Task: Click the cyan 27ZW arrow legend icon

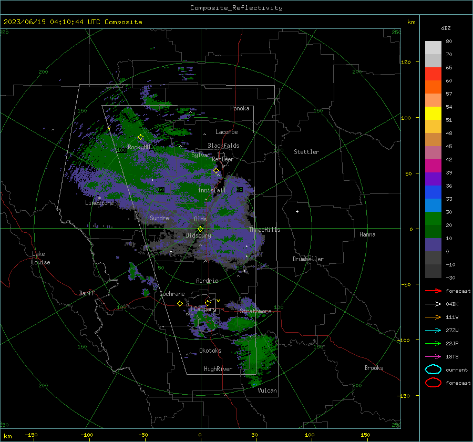Action: point(433,331)
